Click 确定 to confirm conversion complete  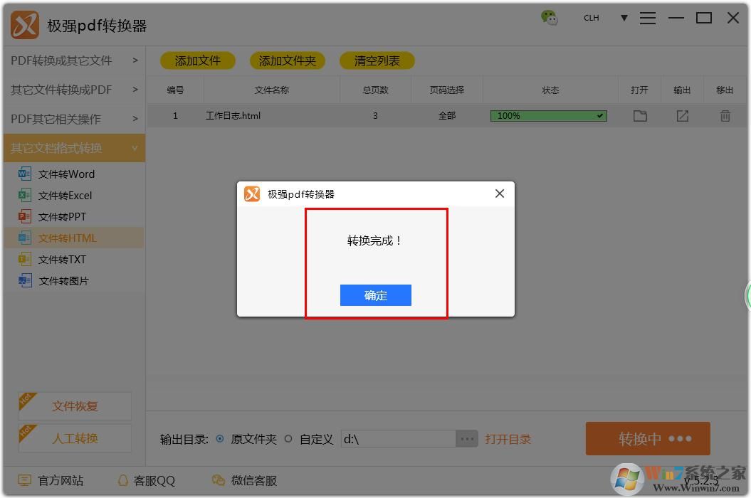pyautogui.click(x=376, y=295)
